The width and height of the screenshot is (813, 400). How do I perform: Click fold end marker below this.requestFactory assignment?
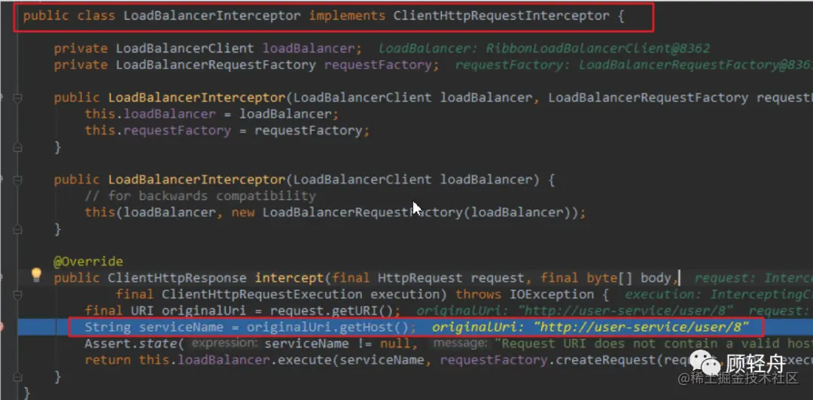coord(17,147)
